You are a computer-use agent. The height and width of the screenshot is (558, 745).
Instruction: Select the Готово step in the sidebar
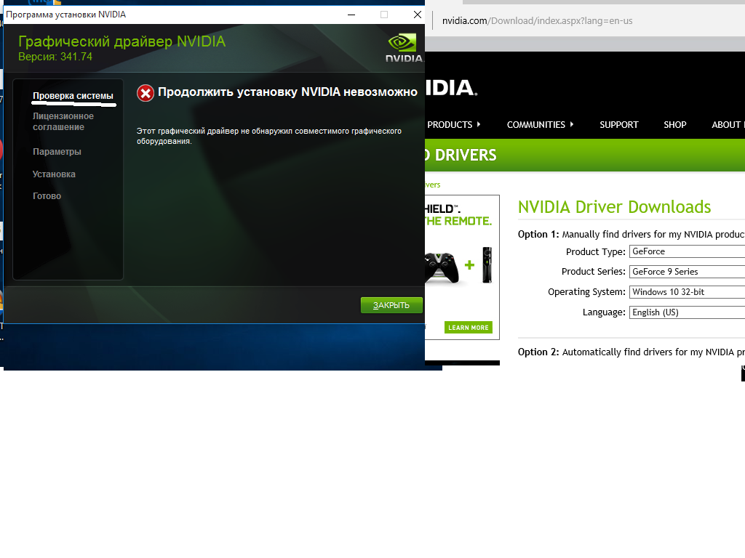point(47,196)
